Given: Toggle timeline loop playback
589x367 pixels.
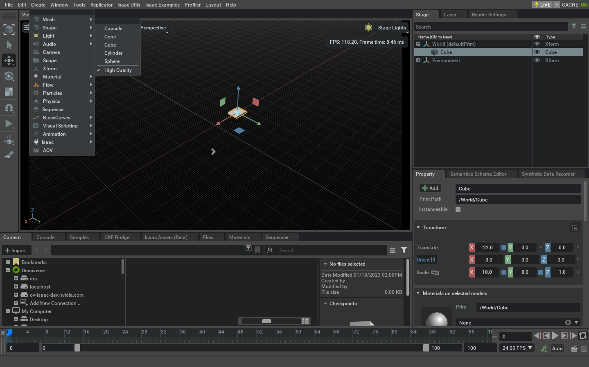Looking at the screenshot, I should [583, 336].
